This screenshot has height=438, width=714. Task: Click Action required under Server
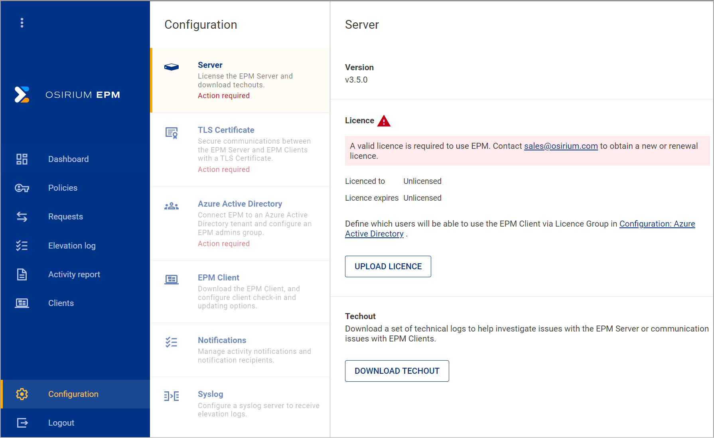224,96
